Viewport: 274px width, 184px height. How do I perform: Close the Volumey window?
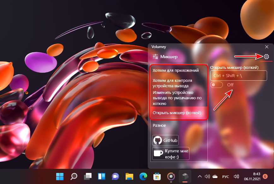tap(267, 47)
